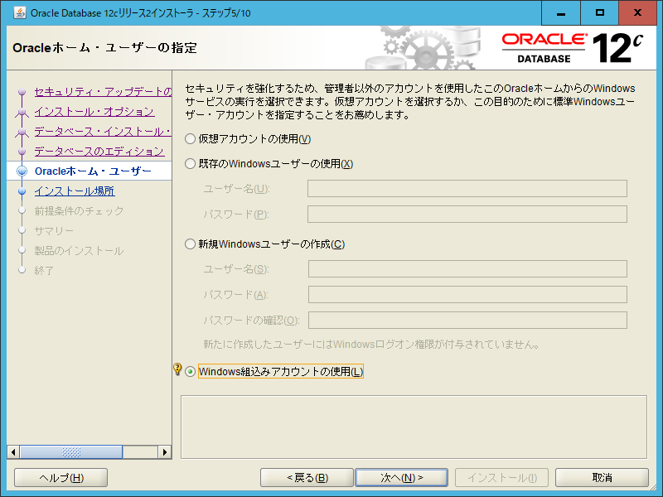The height and width of the screenshot is (497, 663).
Task: Go to インストール場所 step
Action: (x=75, y=191)
